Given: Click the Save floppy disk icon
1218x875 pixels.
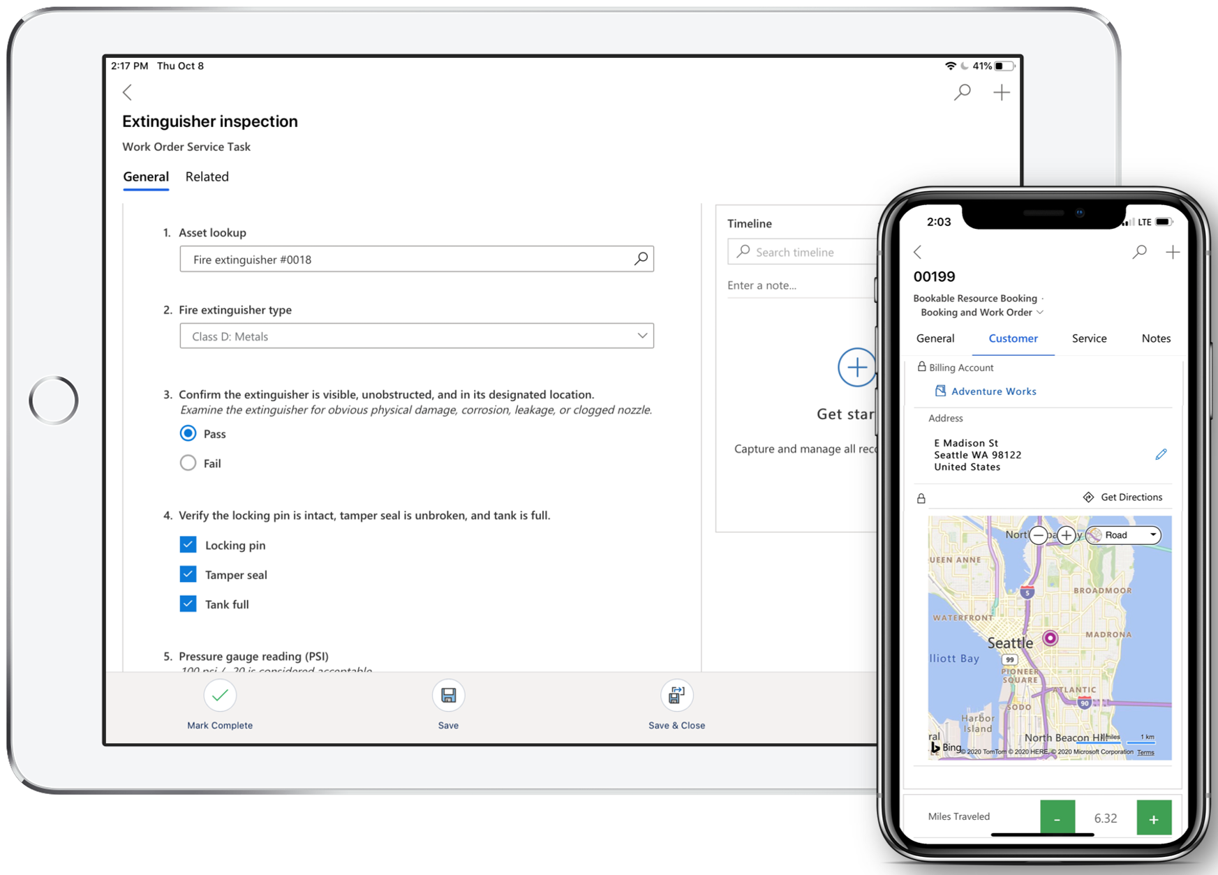Looking at the screenshot, I should tap(448, 696).
